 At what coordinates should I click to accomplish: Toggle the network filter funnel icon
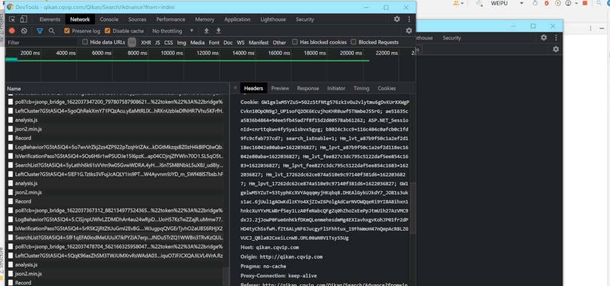click(x=40, y=31)
